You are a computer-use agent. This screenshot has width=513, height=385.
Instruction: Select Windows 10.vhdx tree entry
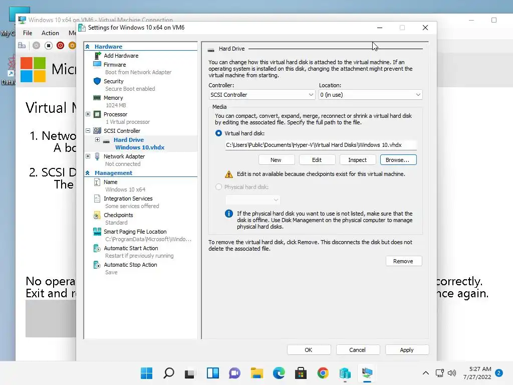[x=140, y=147]
